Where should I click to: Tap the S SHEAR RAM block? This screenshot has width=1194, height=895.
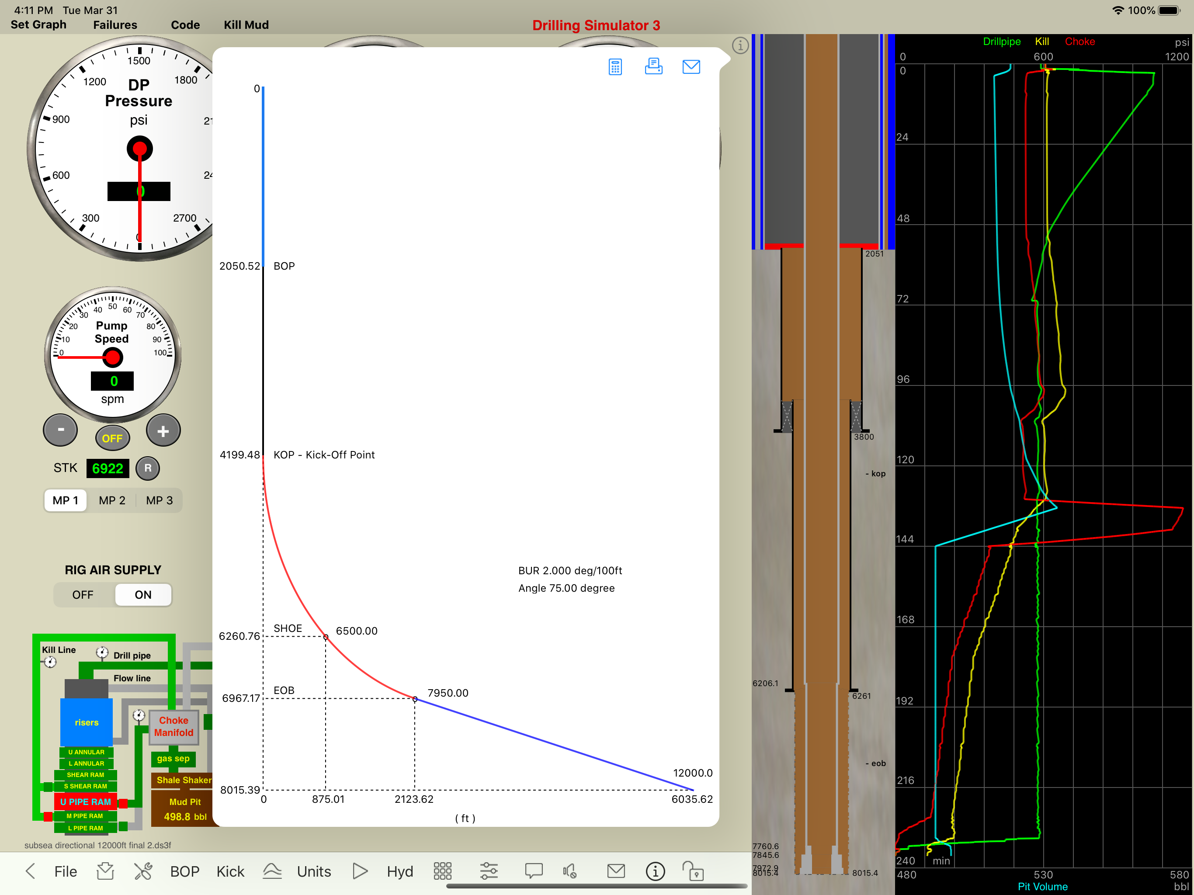(85, 786)
